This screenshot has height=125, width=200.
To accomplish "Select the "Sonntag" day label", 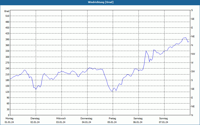I will (163, 118).
